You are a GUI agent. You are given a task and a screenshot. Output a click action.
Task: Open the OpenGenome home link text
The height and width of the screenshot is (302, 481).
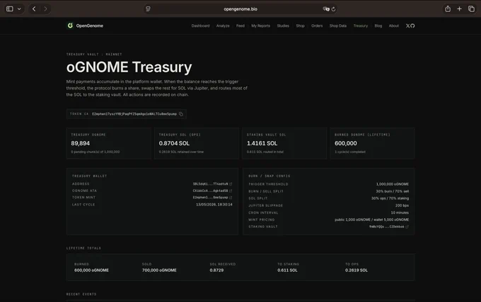pyautogui.click(x=90, y=25)
